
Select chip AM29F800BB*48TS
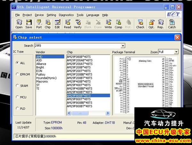(x=88, y=103)
